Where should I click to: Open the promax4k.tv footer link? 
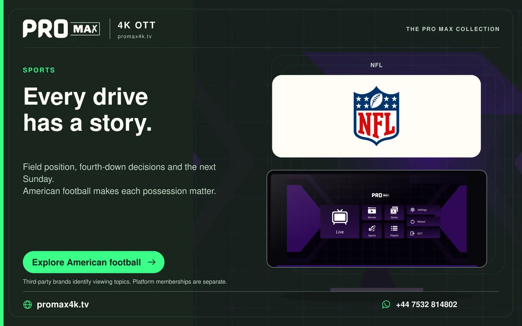pyautogui.click(x=63, y=305)
